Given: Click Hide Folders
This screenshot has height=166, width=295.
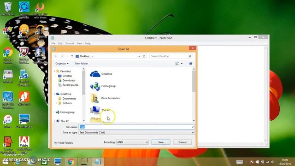Looking at the screenshot, I should 64,143.
